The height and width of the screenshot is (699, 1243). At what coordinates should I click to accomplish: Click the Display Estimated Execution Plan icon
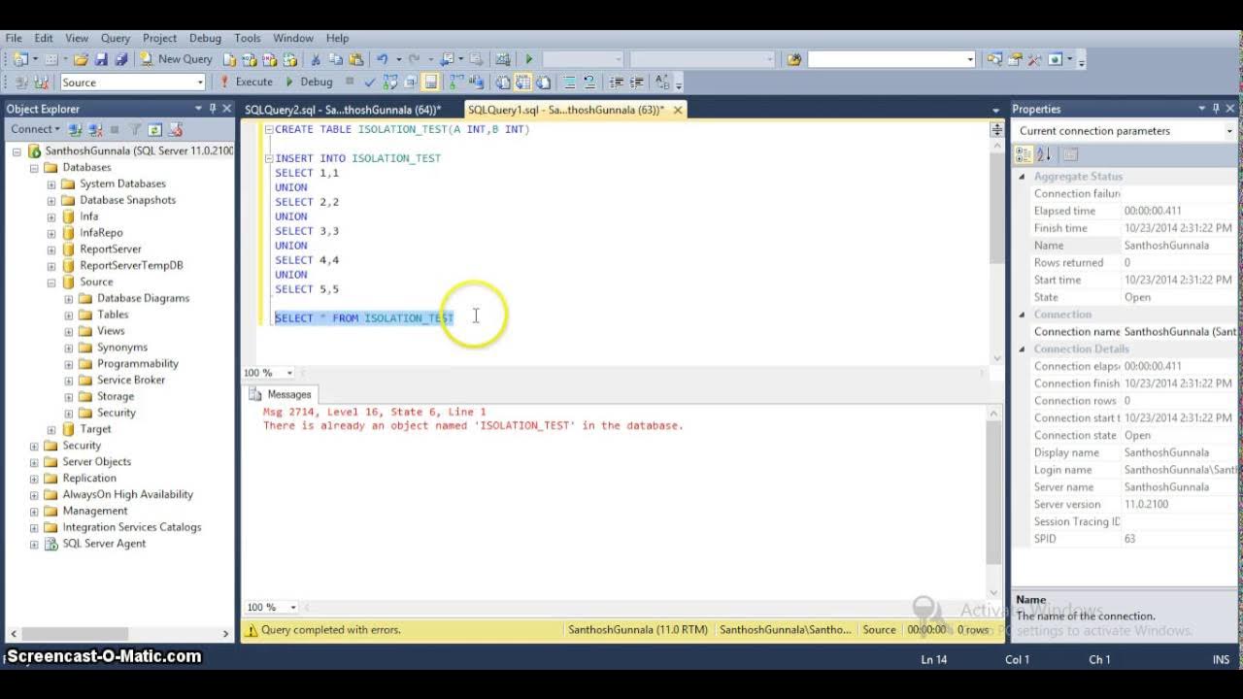390,83
